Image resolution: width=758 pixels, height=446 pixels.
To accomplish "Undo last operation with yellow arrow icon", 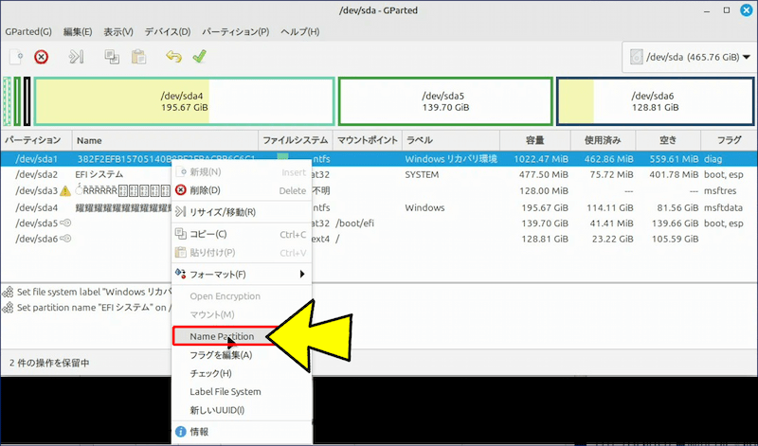I will [173, 57].
